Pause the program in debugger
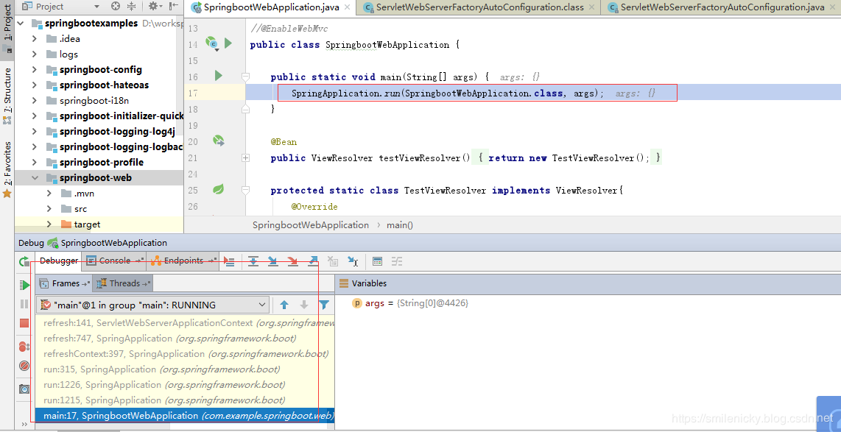This screenshot has width=841, height=432. pyautogui.click(x=24, y=304)
